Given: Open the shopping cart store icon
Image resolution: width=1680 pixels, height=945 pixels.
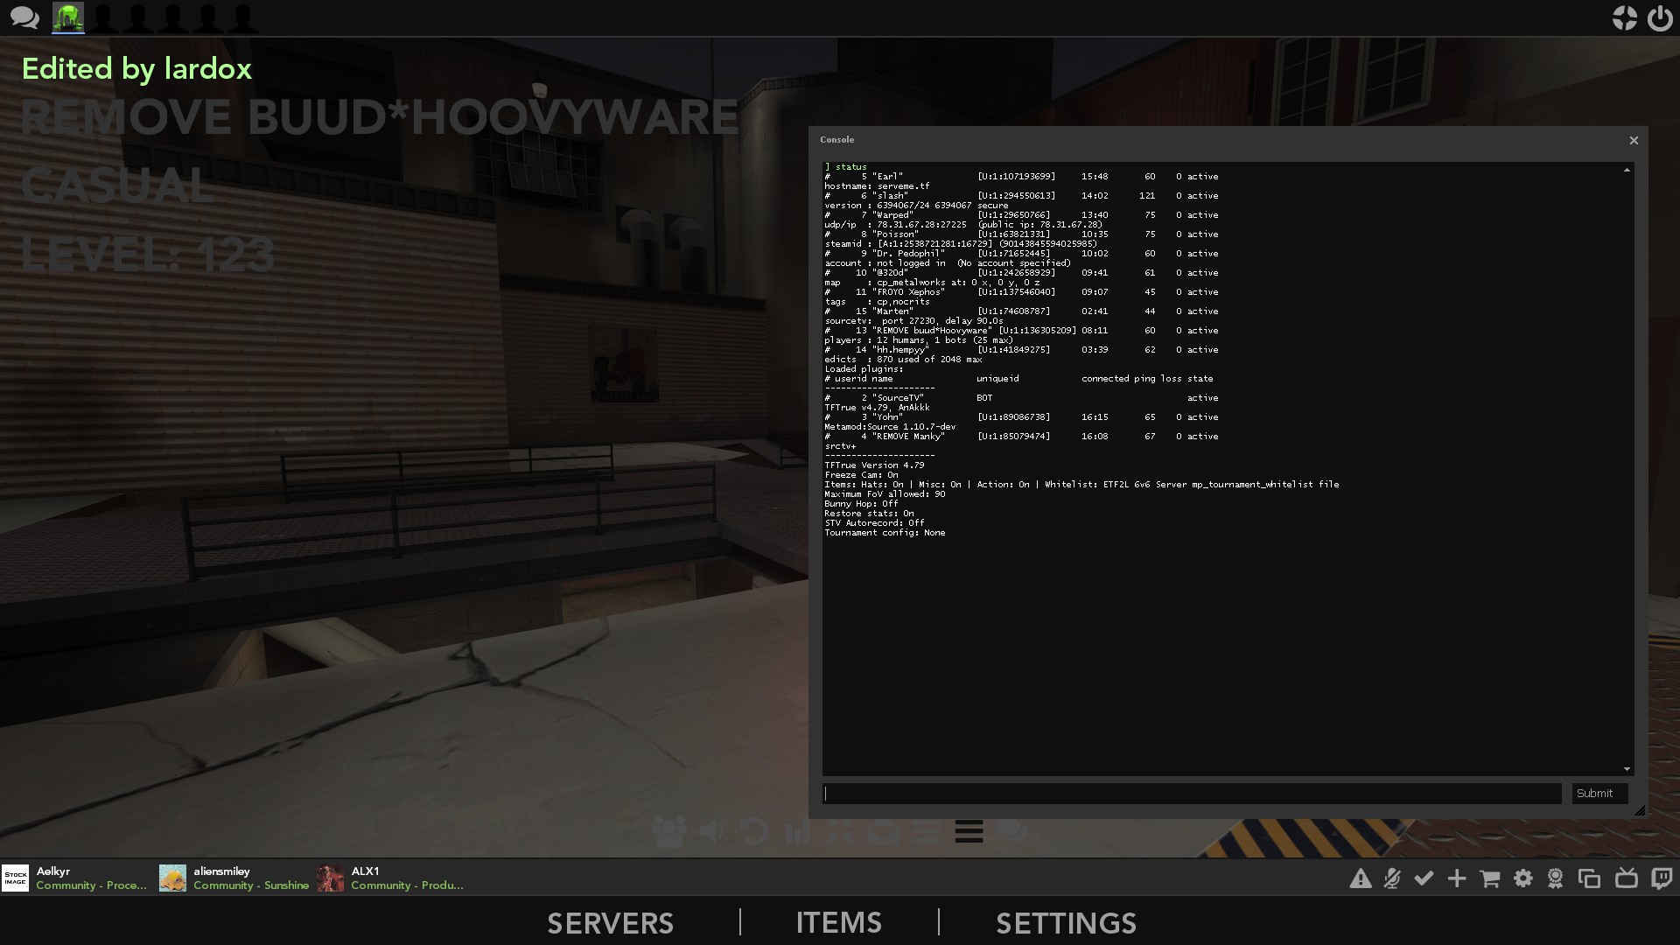Looking at the screenshot, I should [x=1489, y=878].
